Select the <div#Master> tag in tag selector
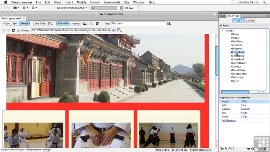Image resolution: width=270 pixels, height=152 pixels. click(x=17, y=150)
